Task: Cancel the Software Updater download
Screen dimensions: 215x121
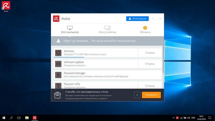Action: [x=150, y=64]
